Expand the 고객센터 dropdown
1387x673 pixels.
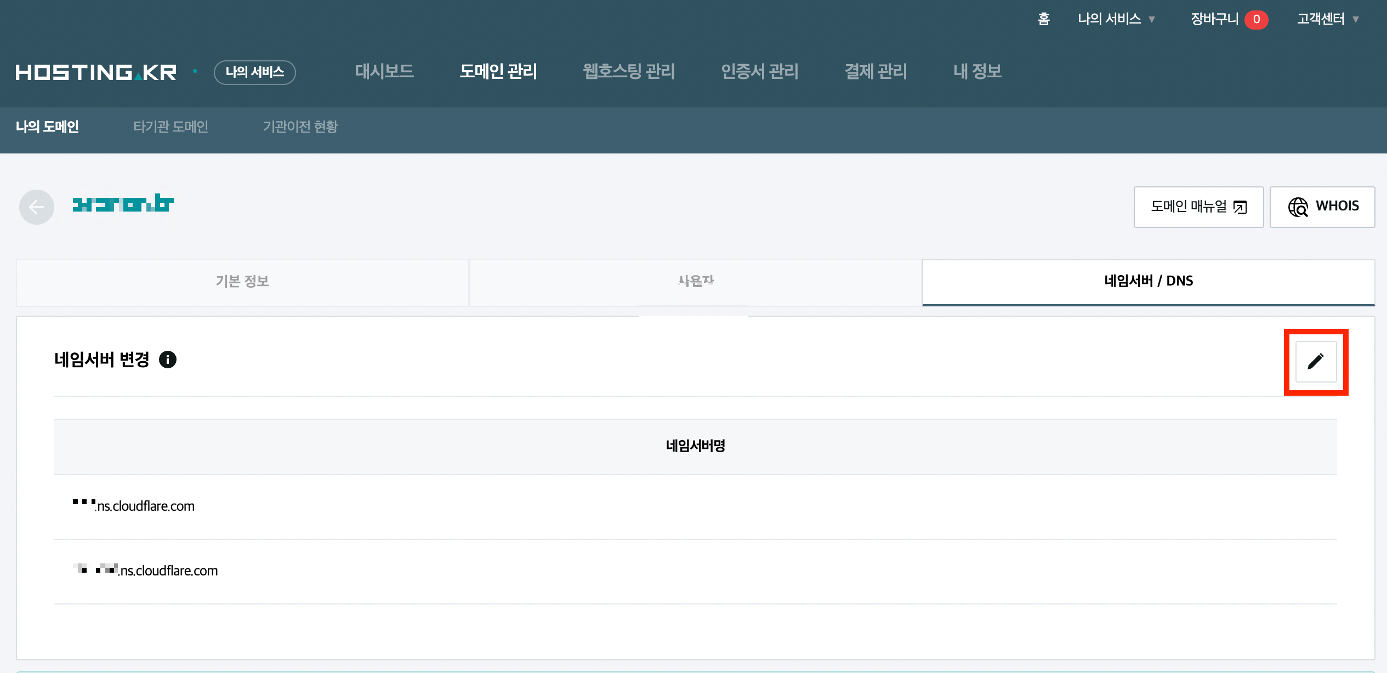tap(1327, 19)
